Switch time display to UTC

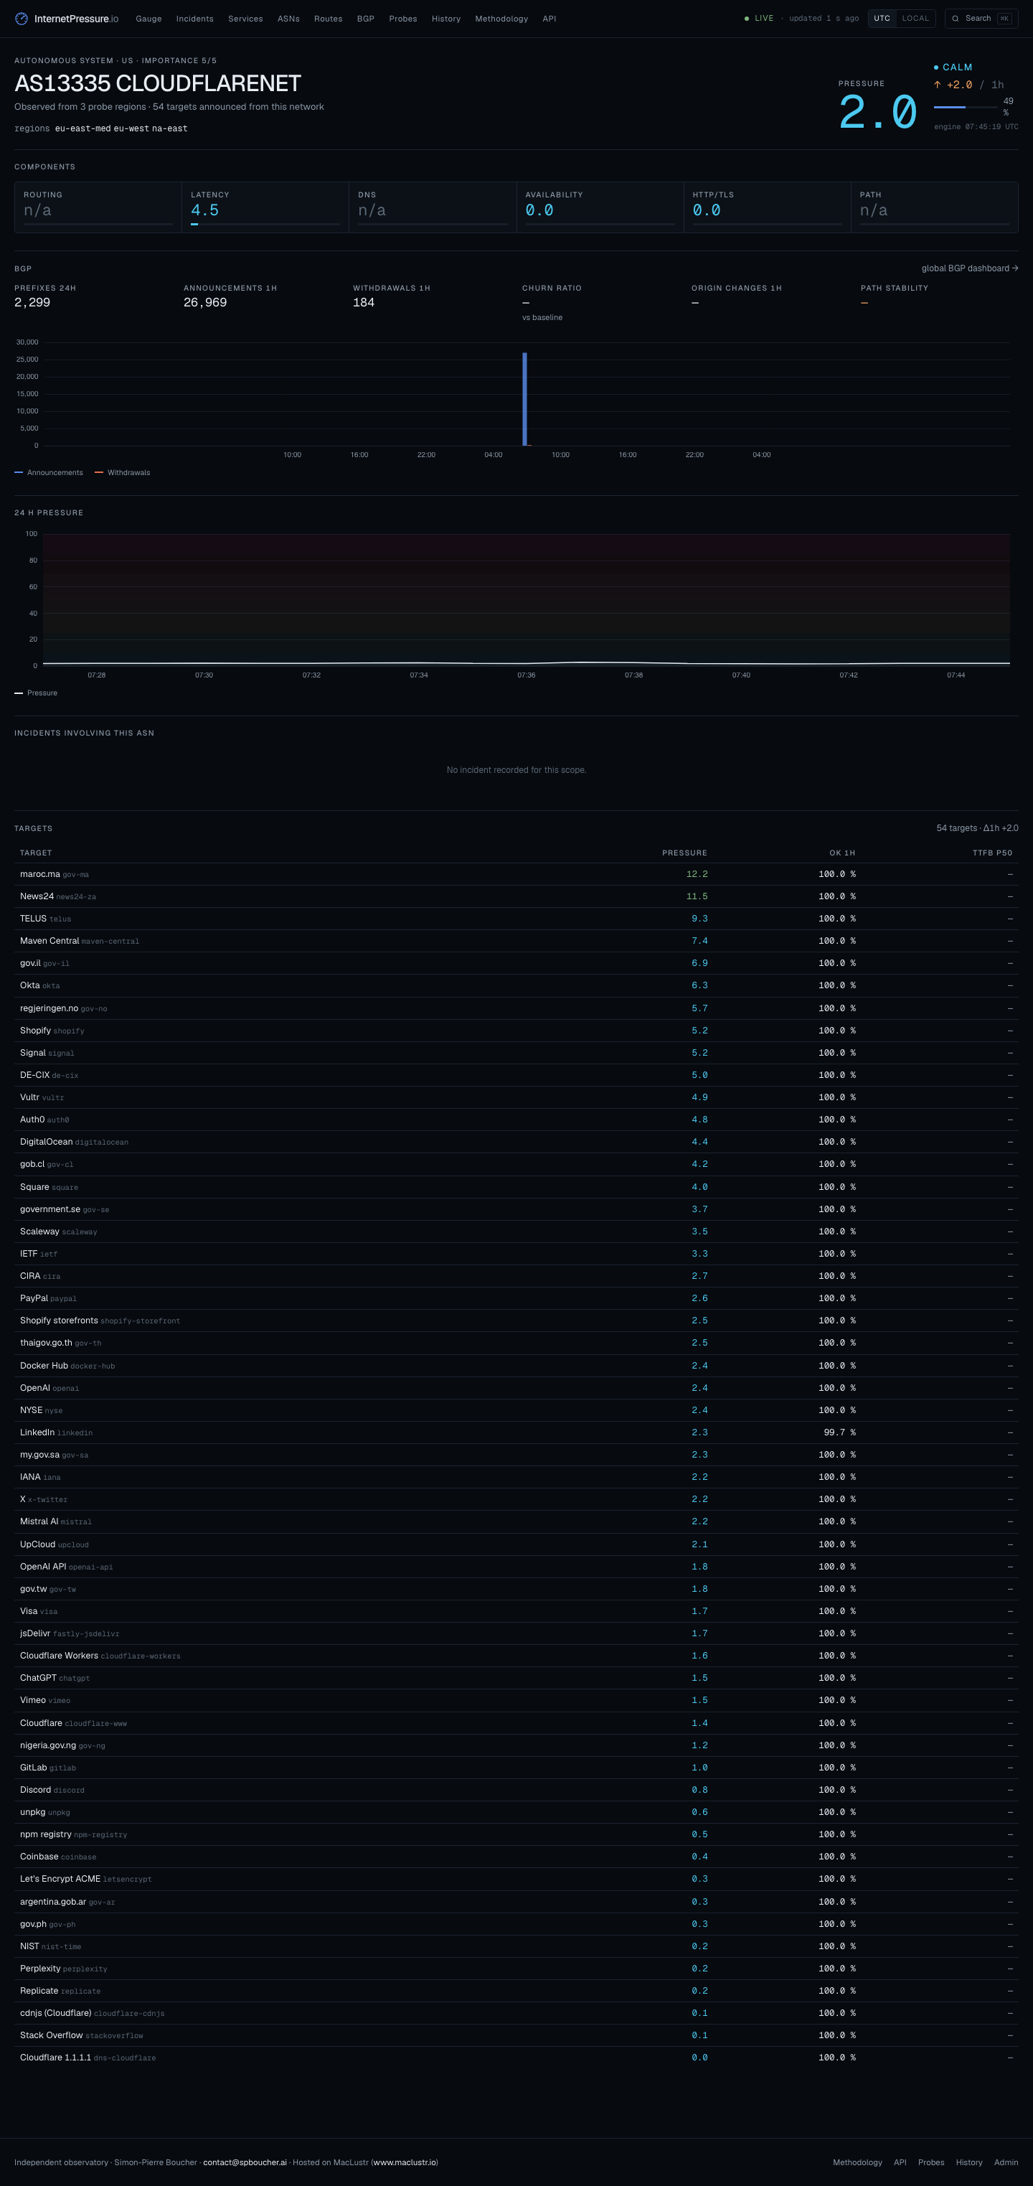coord(882,19)
